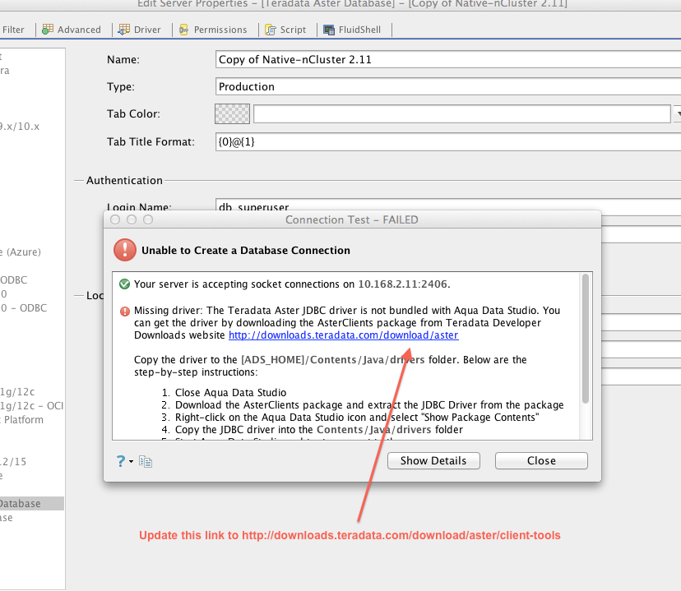The width and height of the screenshot is (681, 591).
Task: Click '10.168.2.11:2406' address text
Action: pyautogui.click(x=403, y=284)
